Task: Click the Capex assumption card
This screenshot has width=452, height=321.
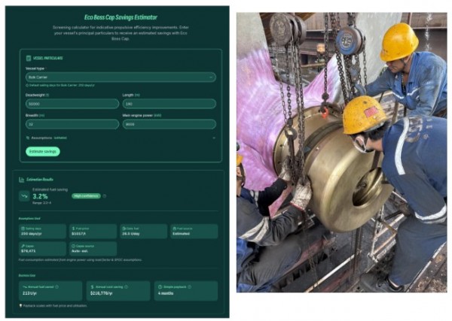Action: point(41,248)
